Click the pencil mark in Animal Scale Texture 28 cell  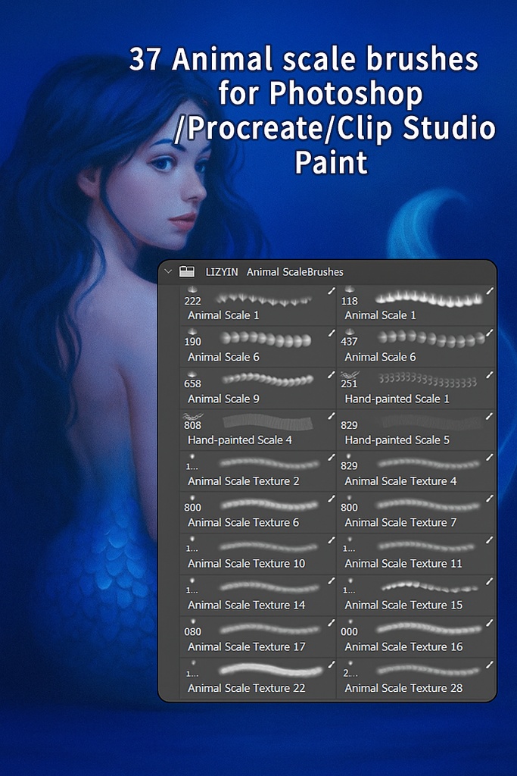(x=489, y=665)
